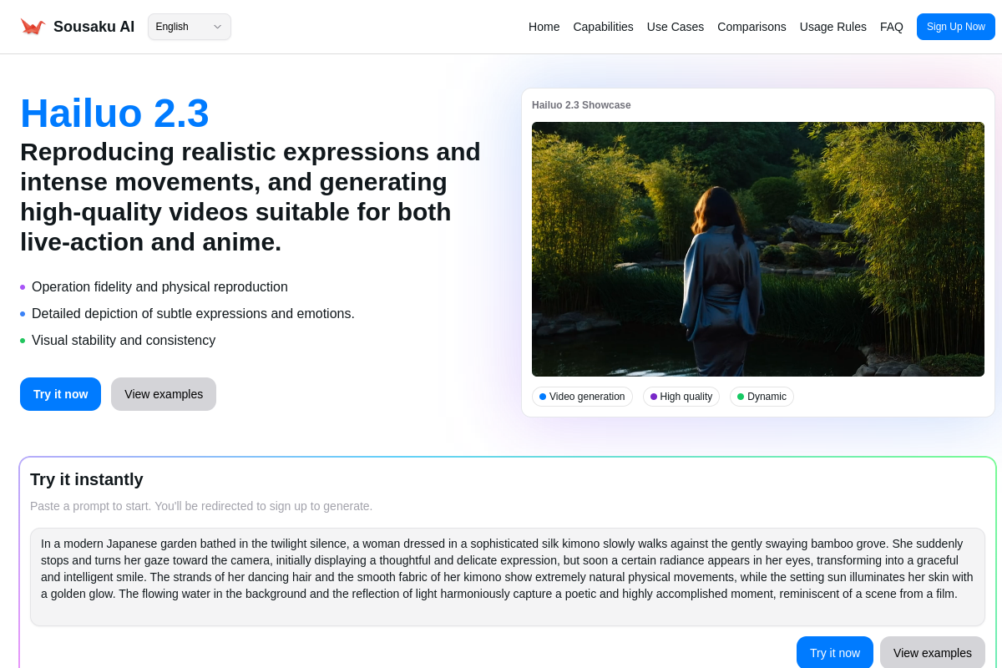Screen dimensions: 1002x668
Task: Open the English language dropdown
Action: [189, 27]
